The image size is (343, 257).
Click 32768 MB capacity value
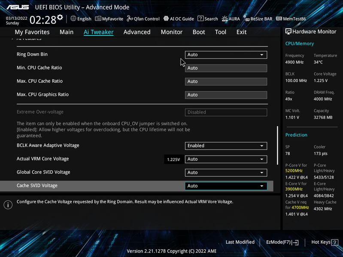[323, 117]
